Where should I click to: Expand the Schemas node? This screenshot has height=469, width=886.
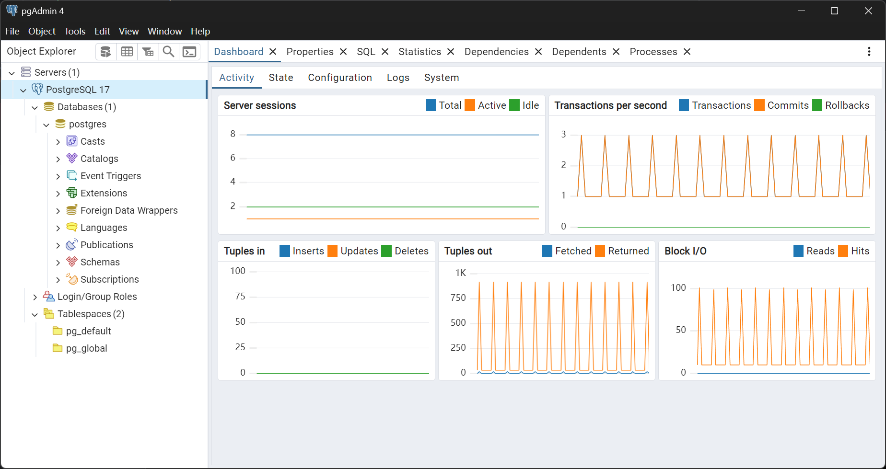pyautogui.click(x=58, y=263)
